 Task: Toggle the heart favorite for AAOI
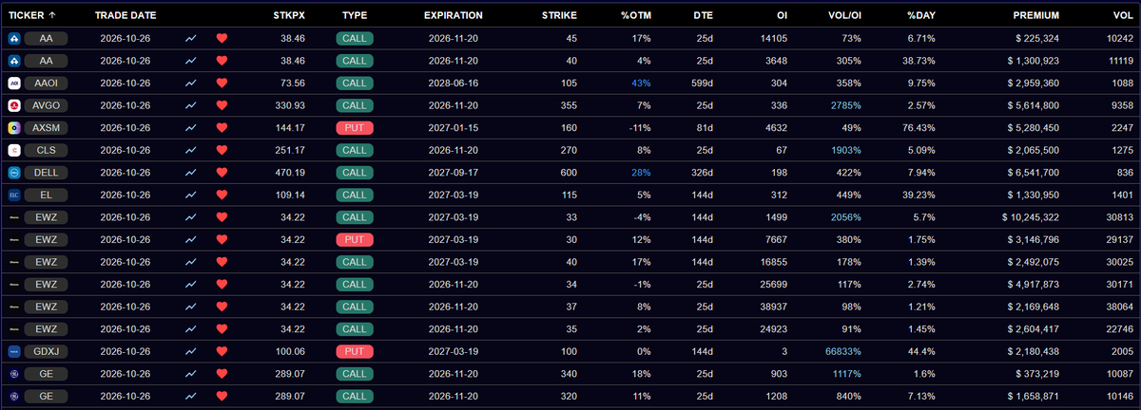pyautogui.click(x=222, y=83)
